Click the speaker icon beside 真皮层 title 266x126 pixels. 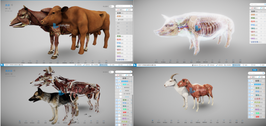(x=14, y=71)
